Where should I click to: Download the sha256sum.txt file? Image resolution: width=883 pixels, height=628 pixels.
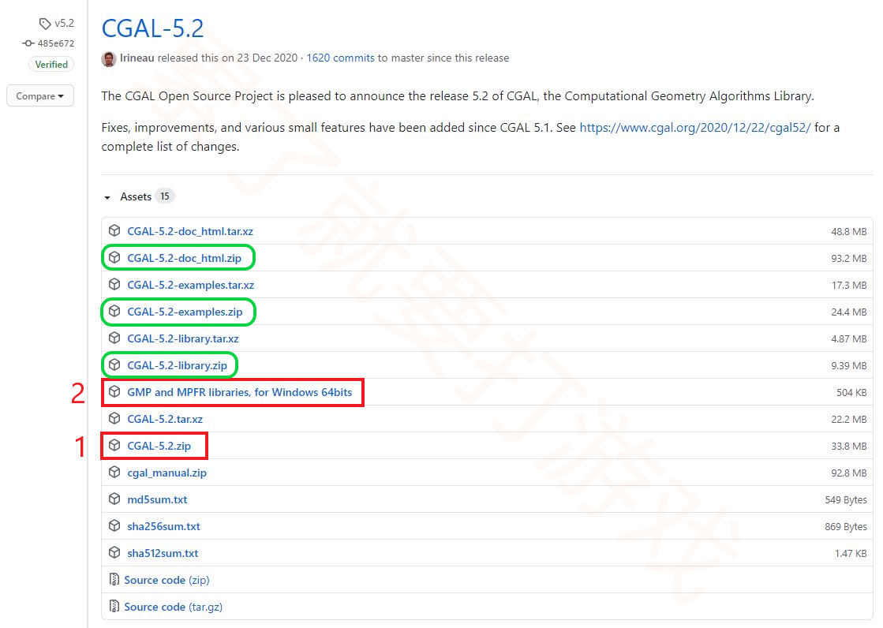163,525
